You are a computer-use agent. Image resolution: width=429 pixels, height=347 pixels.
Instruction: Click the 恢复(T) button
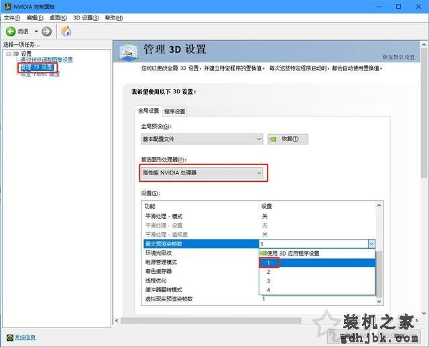pos(288,139)
